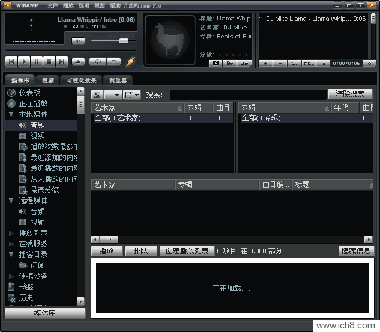This screenshot has width=380, height=332.
Task: Open 历史 in the sidebar
Action: click(x=26, y=298)
